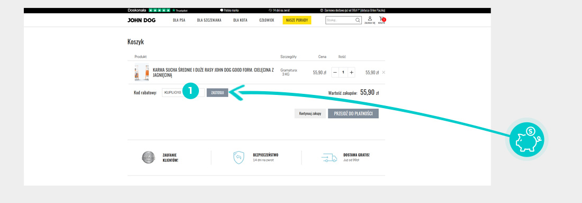Image resolution: width=582 pixels, height=203 pixels.
Task: Click the JOHN DOG logo
Action: point(141,21)
